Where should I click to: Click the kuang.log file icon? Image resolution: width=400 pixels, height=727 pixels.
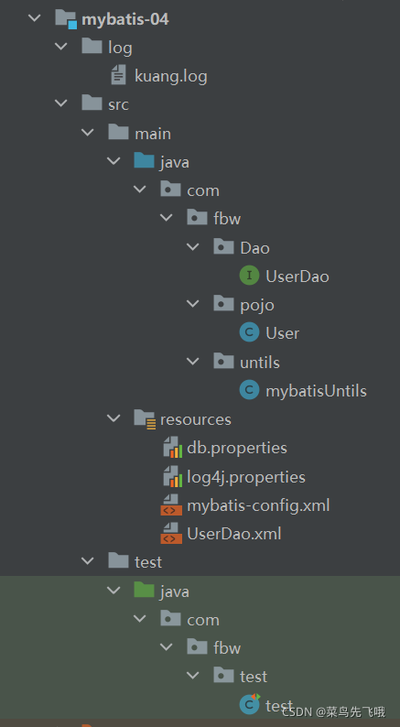pos(119,75)
